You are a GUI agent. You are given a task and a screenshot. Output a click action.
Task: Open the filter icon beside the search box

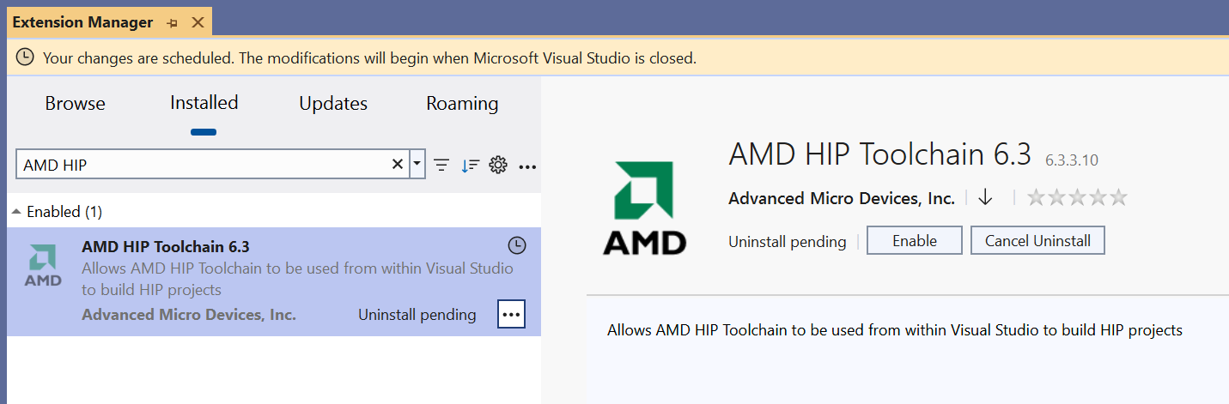pos(441,166)
